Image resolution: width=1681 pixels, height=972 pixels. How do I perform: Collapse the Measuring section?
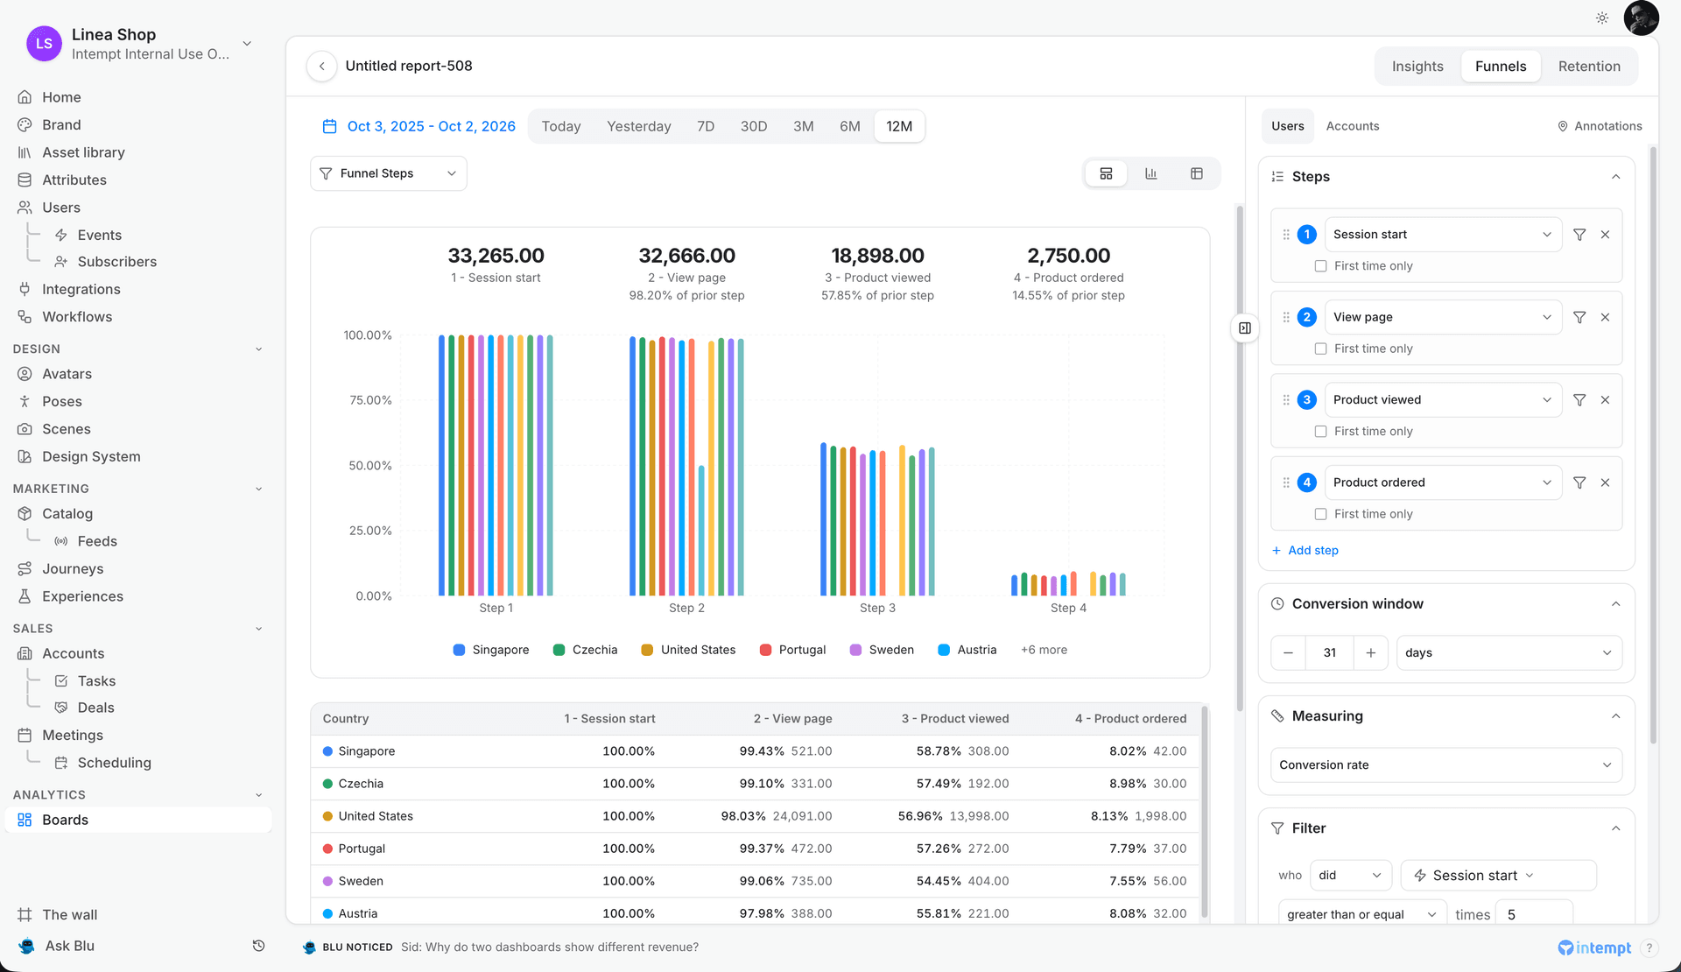(1616, 716)
